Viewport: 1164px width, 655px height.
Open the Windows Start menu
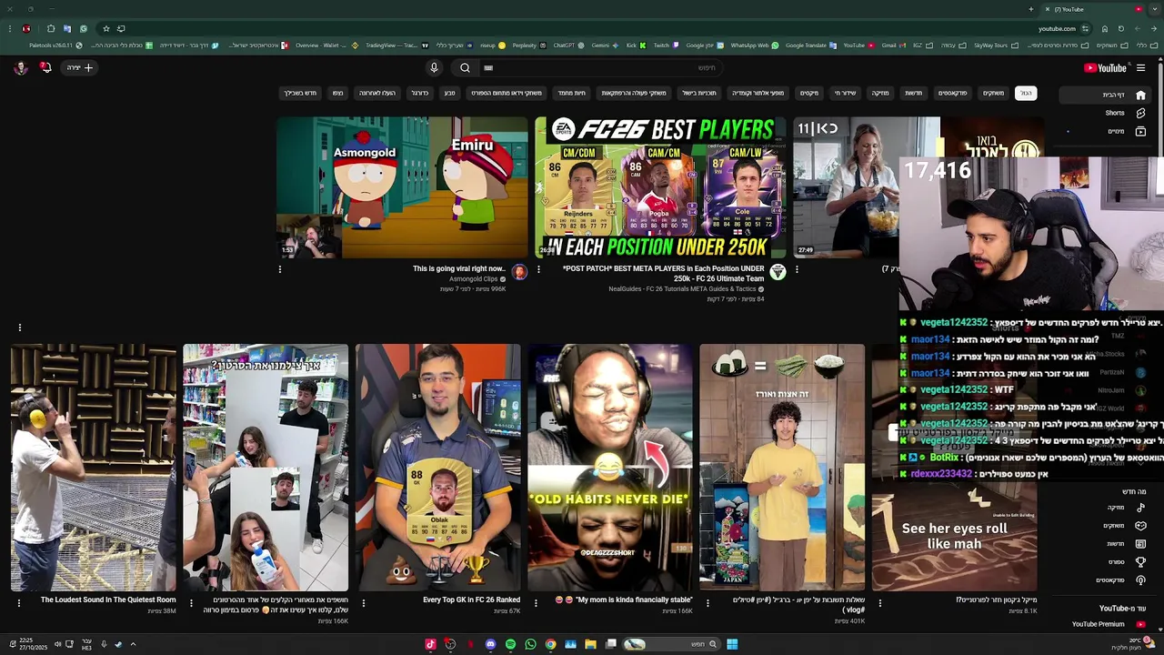coord(732,644)
